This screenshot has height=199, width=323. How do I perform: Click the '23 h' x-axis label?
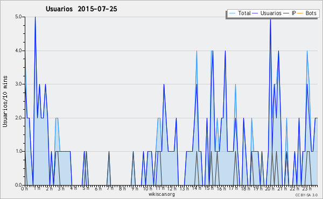pyautogui.click(x=306, y=188)
